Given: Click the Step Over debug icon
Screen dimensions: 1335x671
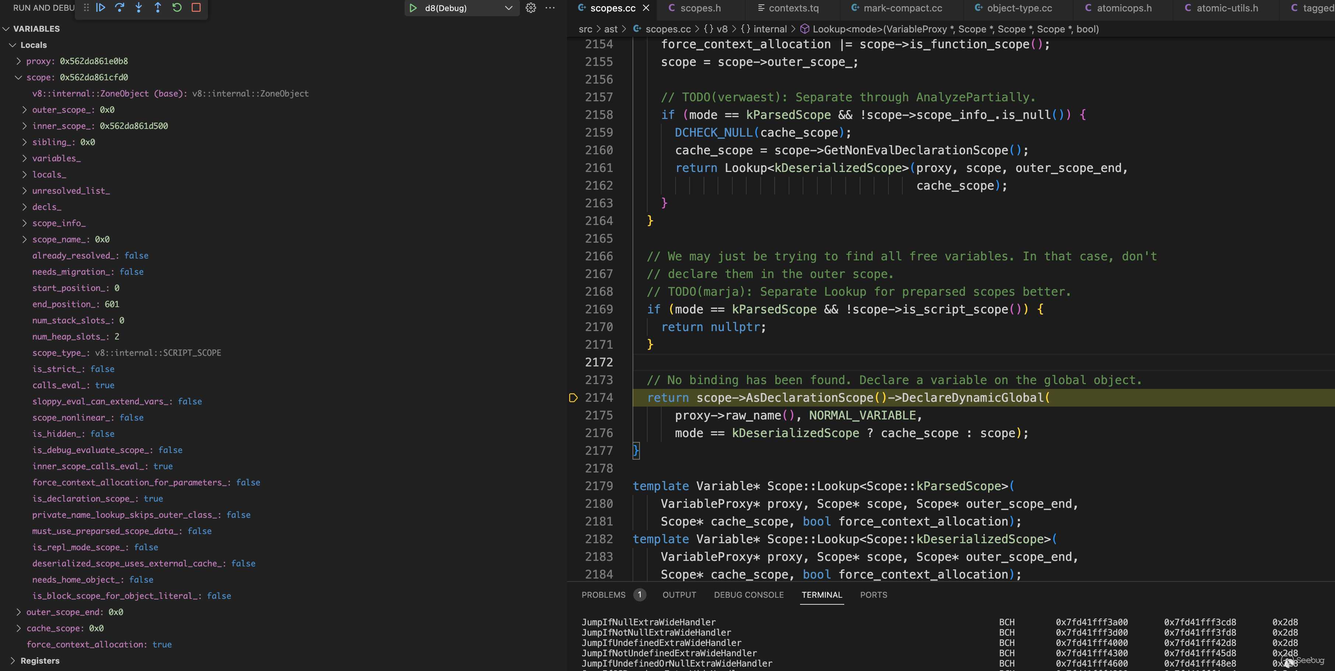Looking at the screenshot, I should [120, 8].
